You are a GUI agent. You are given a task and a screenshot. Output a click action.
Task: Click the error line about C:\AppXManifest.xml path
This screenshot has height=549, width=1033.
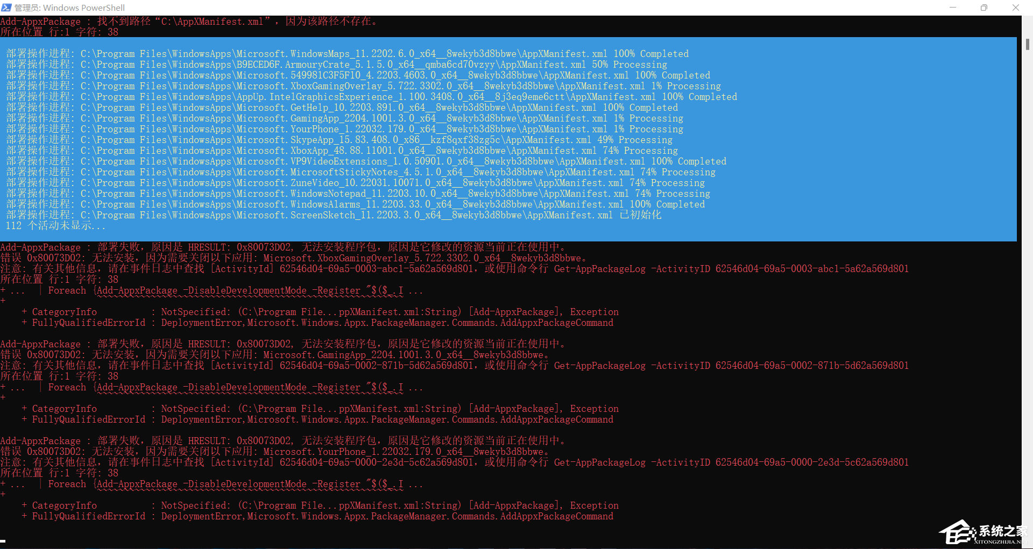(x=189, y=22)
